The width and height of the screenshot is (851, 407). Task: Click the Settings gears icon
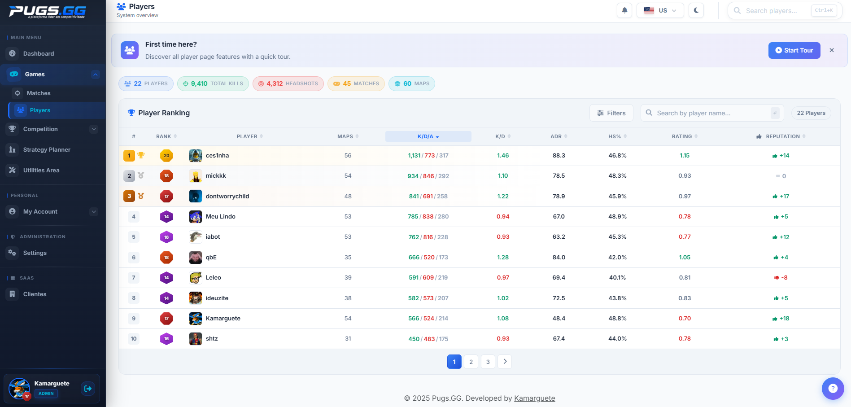pyautogui.click(x=13, y=253)
